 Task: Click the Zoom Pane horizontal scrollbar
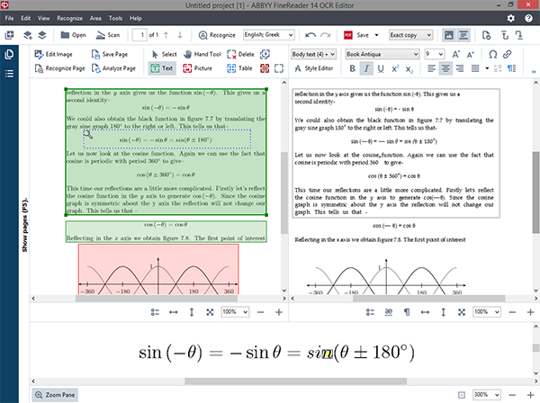click(x=270, y=381)
